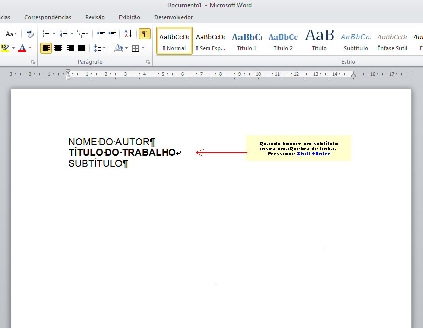Expand multilevel list dropdown arrow
The height and width of the screenshot is (329, 423).
click(87, 34)
